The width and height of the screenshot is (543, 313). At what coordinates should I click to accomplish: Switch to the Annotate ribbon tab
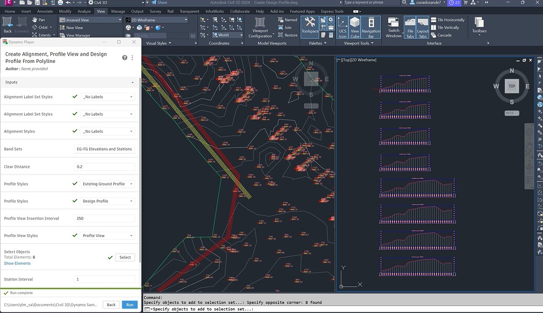45,10
